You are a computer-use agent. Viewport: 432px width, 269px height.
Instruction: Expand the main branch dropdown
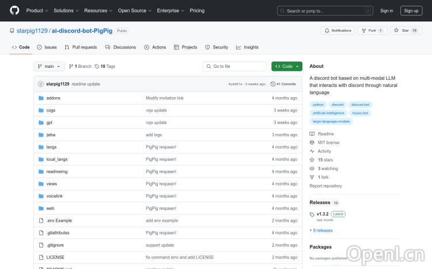point(50,67)
